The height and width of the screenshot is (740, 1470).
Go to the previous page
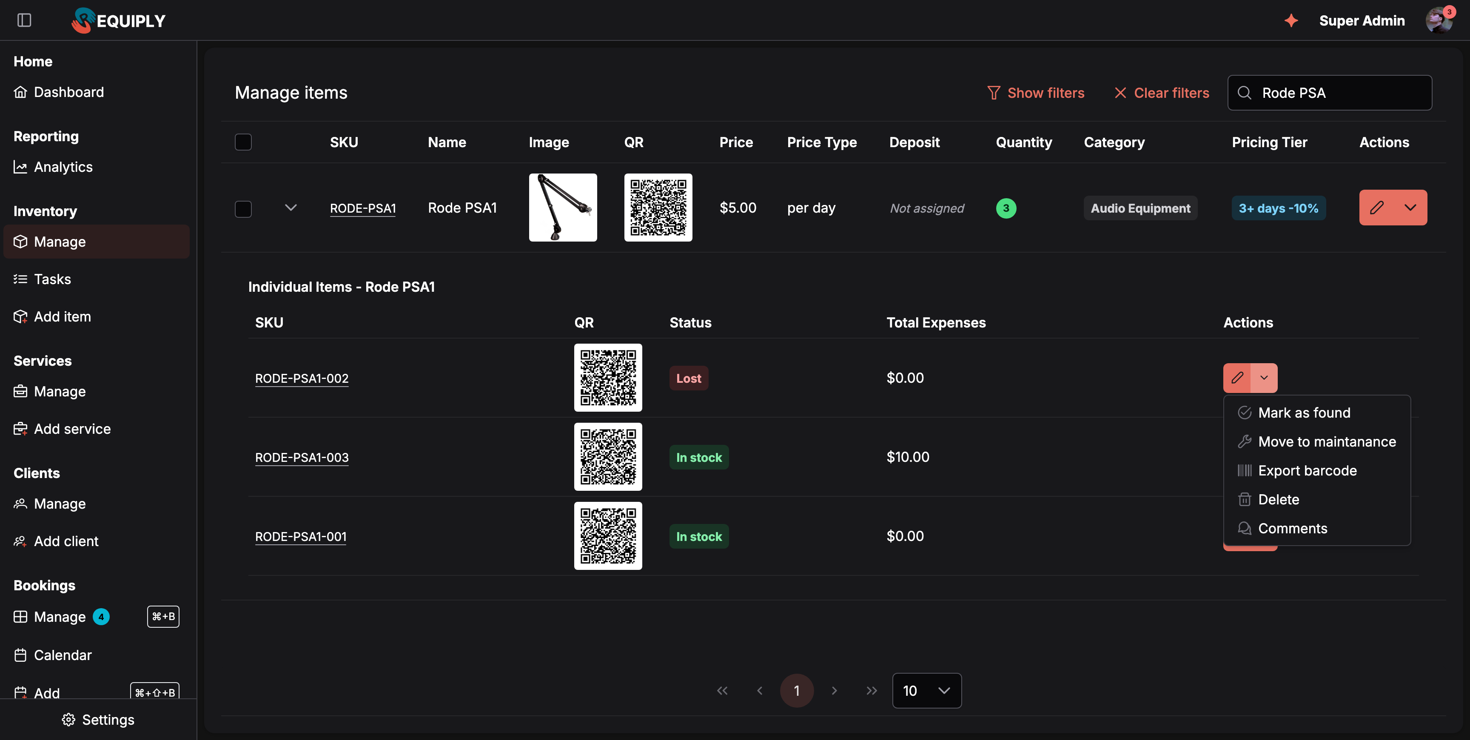pos(760,691)
